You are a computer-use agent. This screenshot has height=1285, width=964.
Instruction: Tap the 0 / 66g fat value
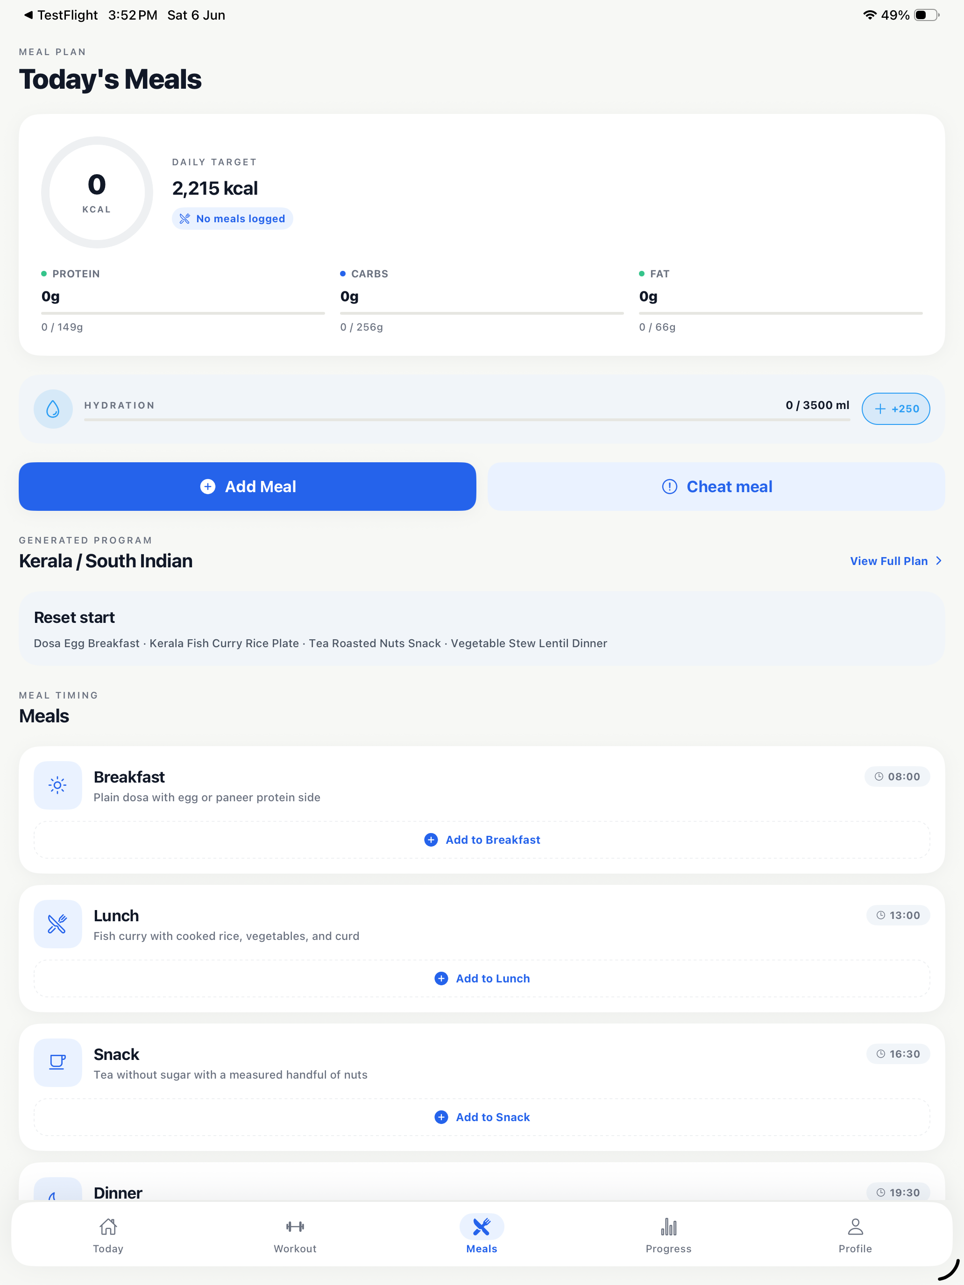click(x=657, y=327)
